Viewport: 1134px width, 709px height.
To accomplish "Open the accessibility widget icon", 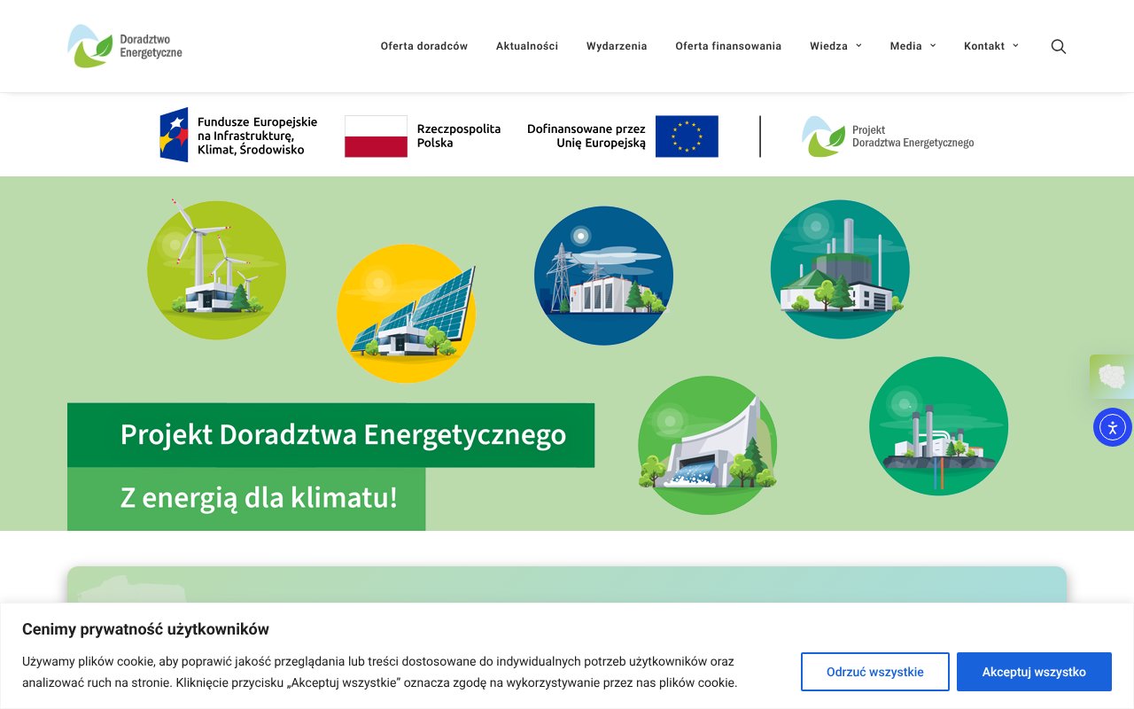I will click(x=1113, y=427).
